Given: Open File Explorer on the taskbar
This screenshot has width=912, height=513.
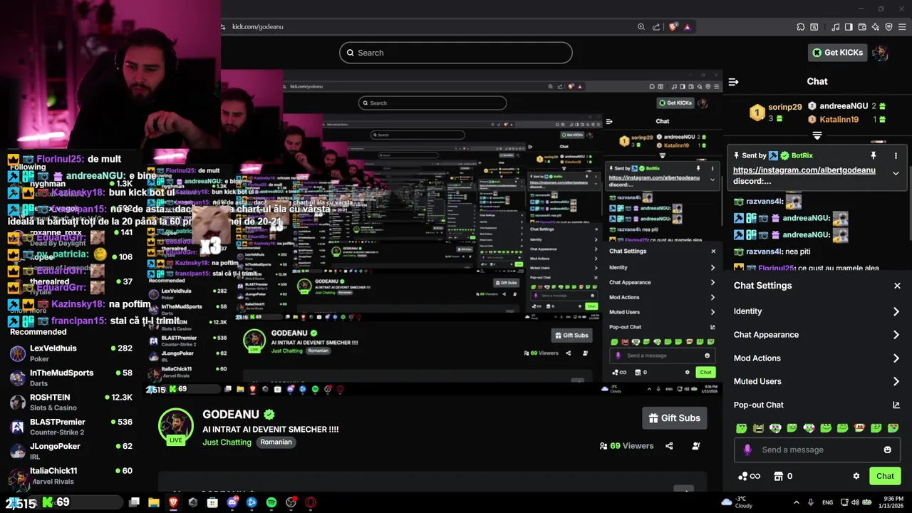Looking at the screenshot, I should click(153, 502).
